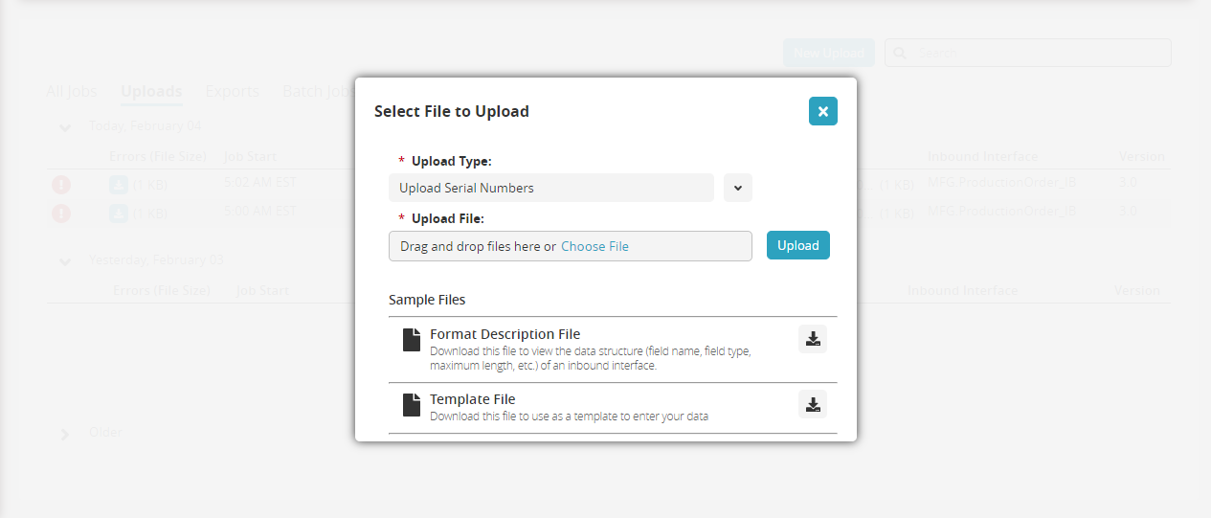Click the Format Description File document icon
Viewport: 1211px width, 518px height.
click(x=411, y=340)
